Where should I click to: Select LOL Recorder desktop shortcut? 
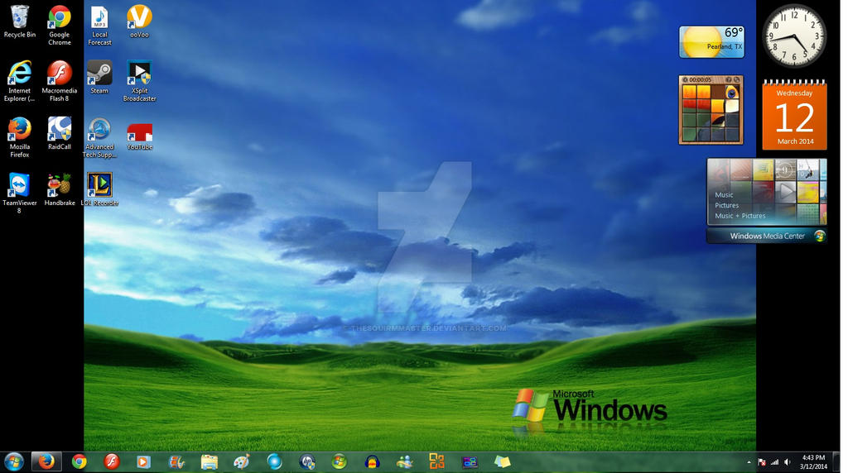pyautogui.click(x=99, y=189)
